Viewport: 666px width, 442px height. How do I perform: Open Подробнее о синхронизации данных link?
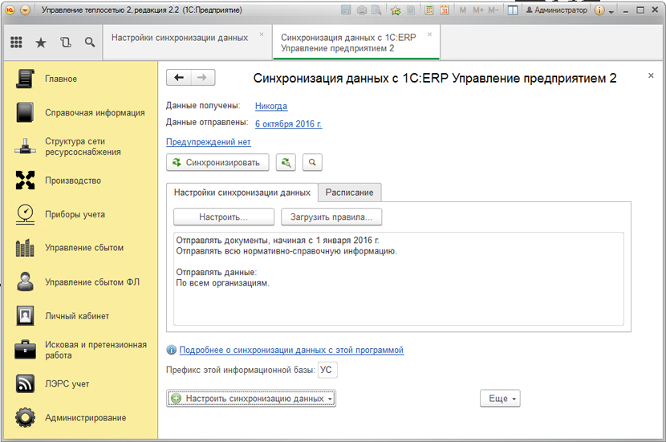click(291, 350)
